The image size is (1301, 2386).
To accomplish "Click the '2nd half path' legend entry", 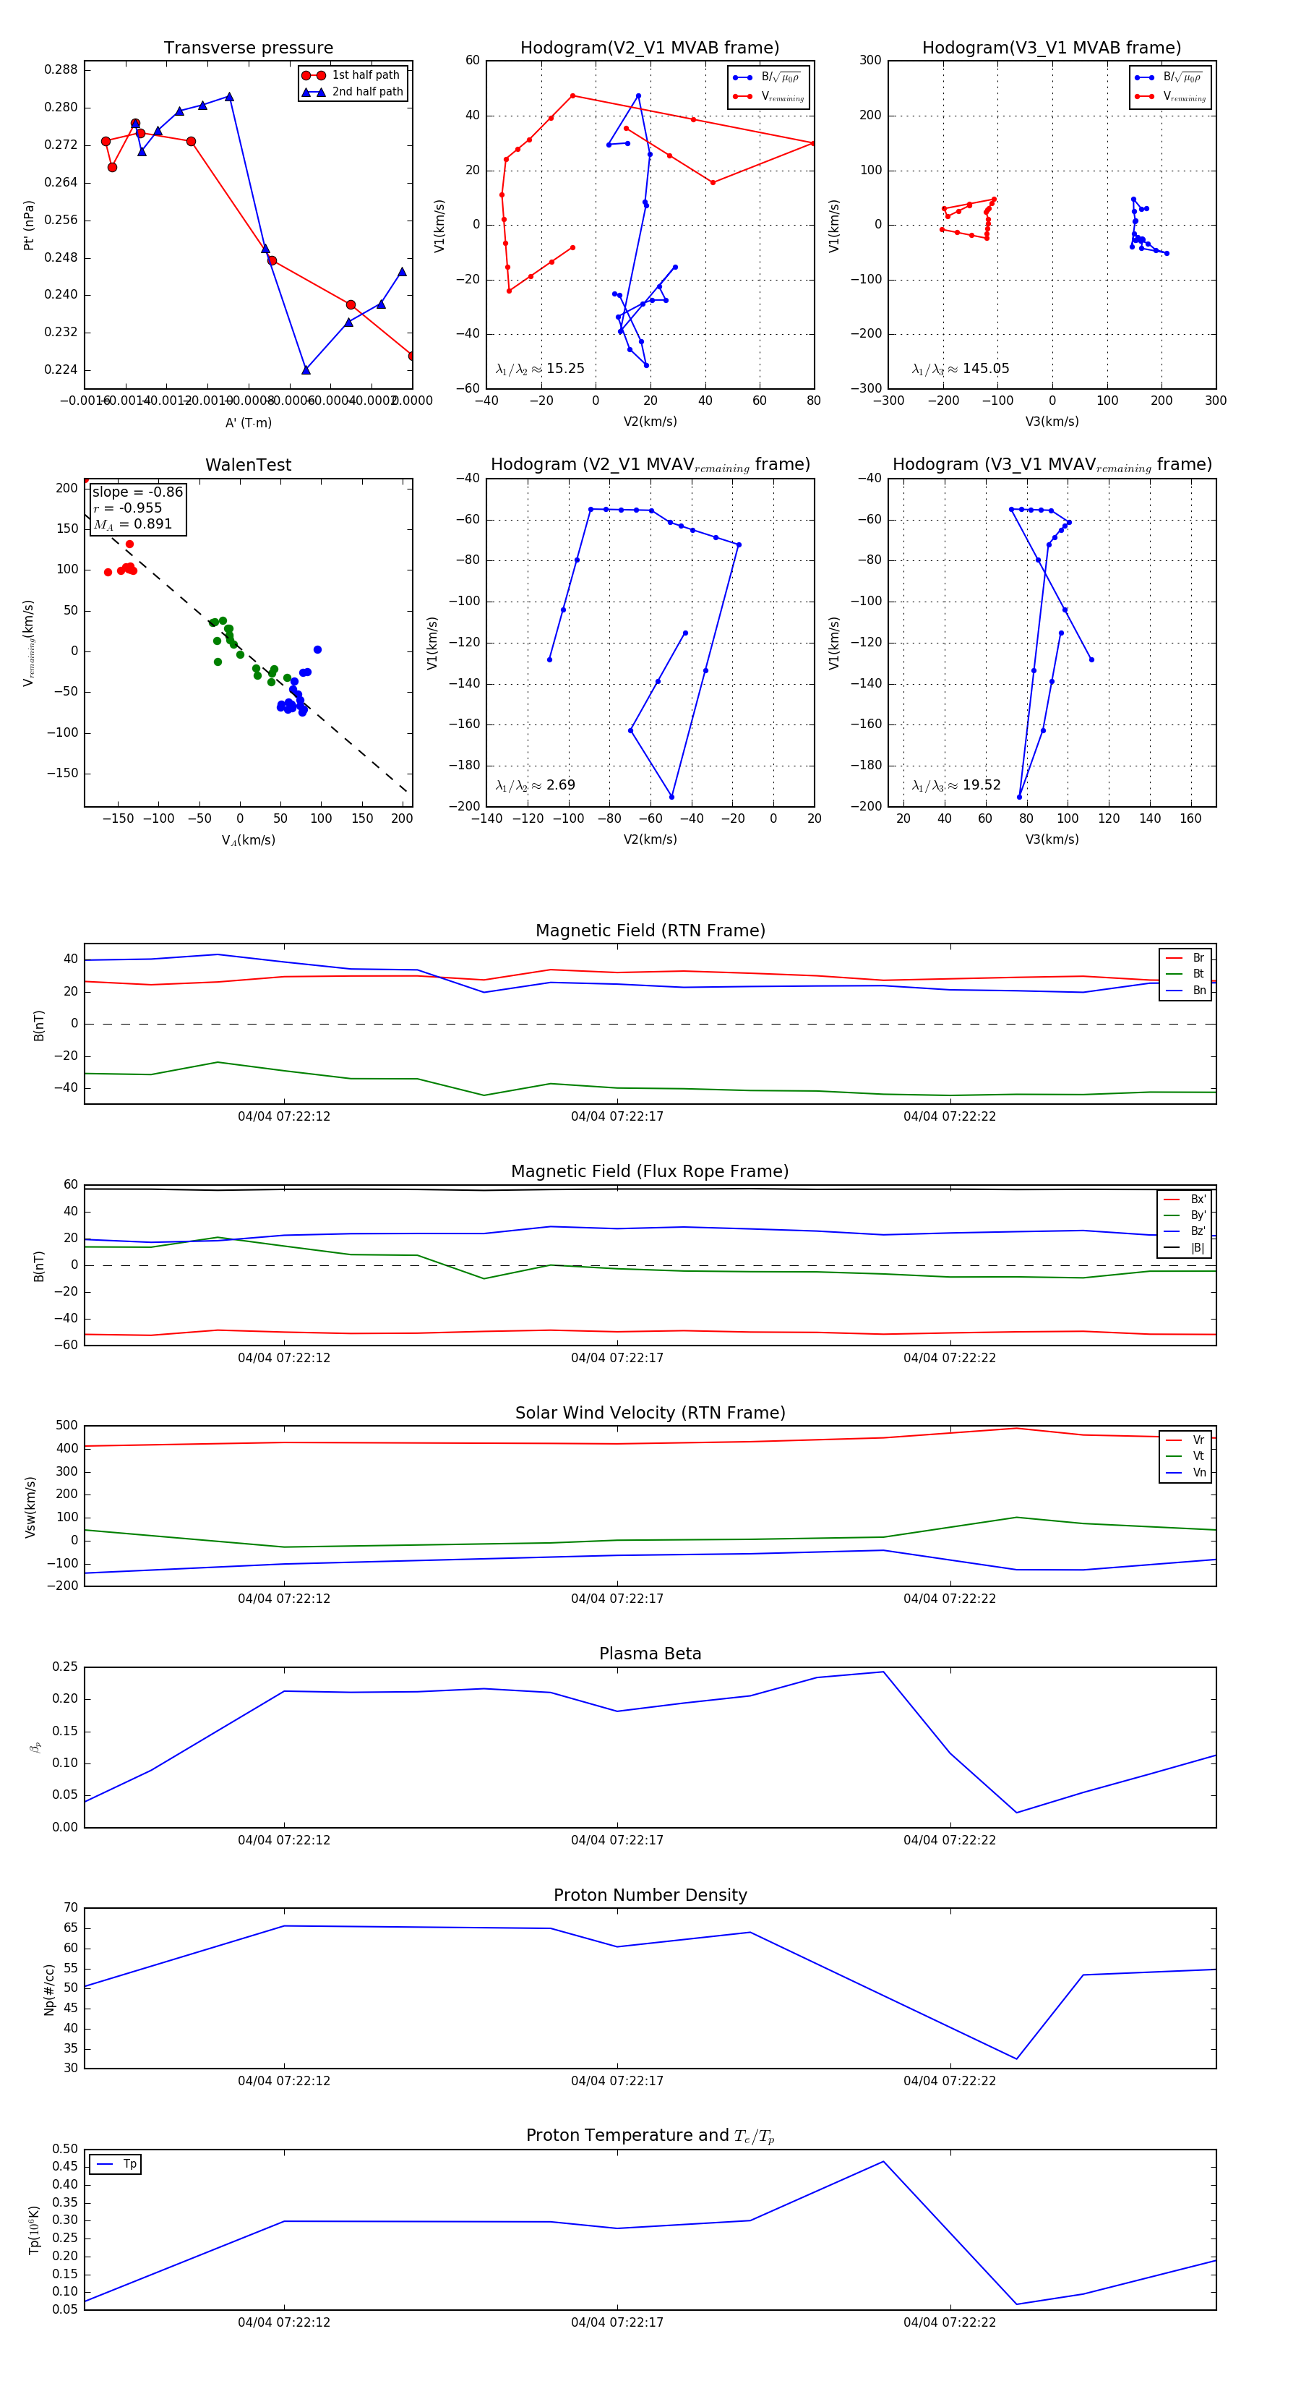I will point(353,92).
